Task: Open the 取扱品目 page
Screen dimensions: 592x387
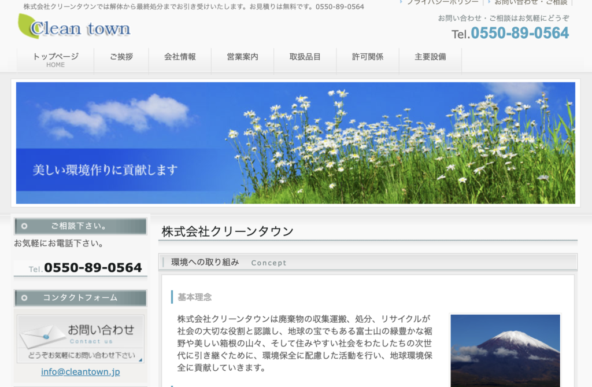Action: pos(305,57)
